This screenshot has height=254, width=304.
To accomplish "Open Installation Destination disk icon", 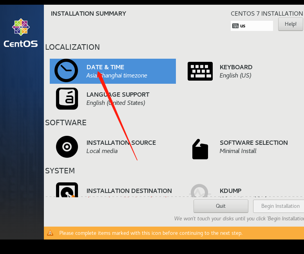I will coord(67,190).
